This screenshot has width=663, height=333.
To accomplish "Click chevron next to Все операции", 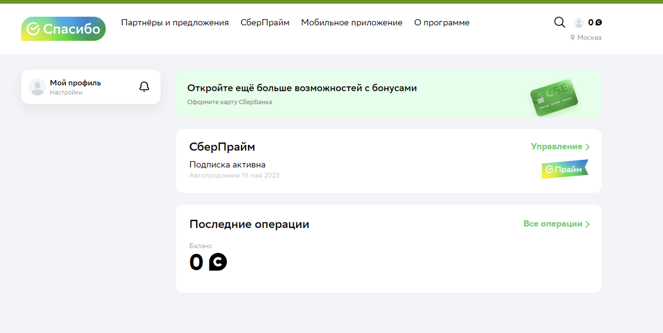I will coord(587,224).
